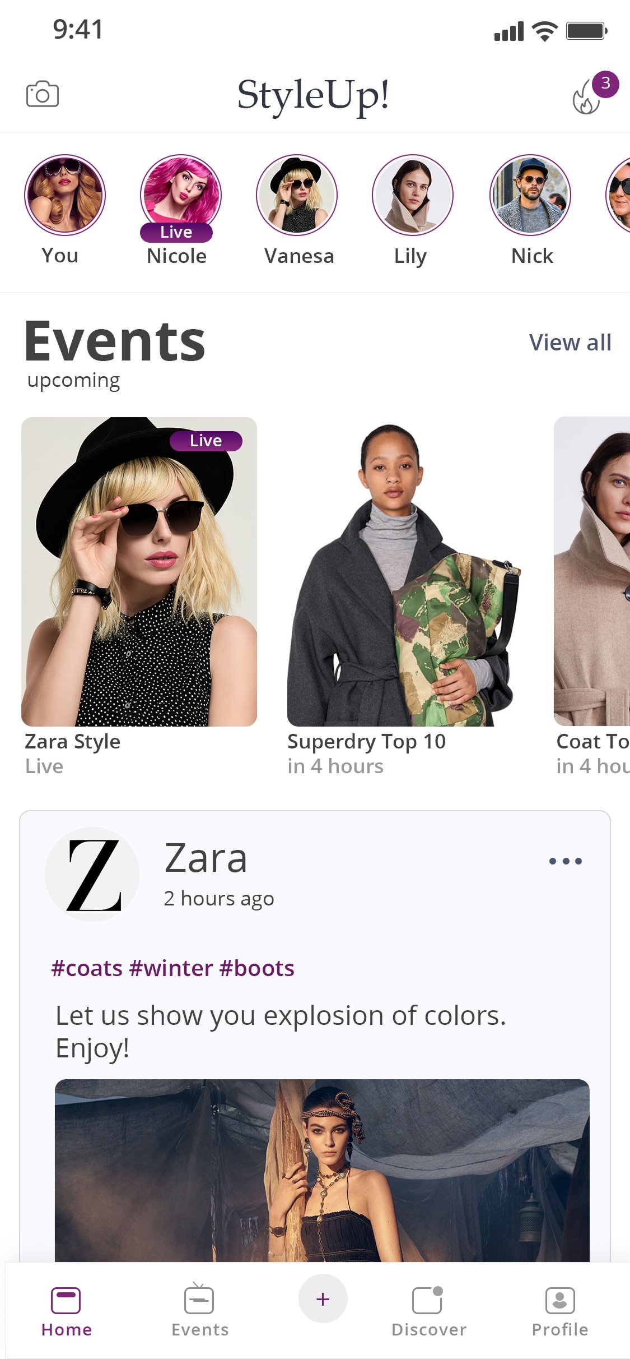Open the Zara post photo
This screenshot has height=1359, width=630.
pyautogui.click(x=322, y=1171)
